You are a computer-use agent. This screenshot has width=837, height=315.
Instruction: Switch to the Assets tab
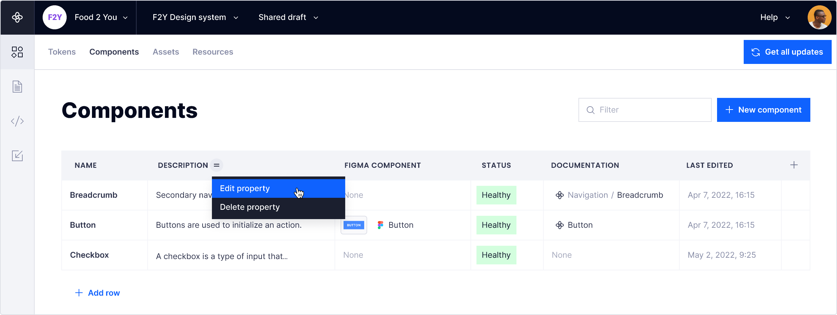[166, 52]
